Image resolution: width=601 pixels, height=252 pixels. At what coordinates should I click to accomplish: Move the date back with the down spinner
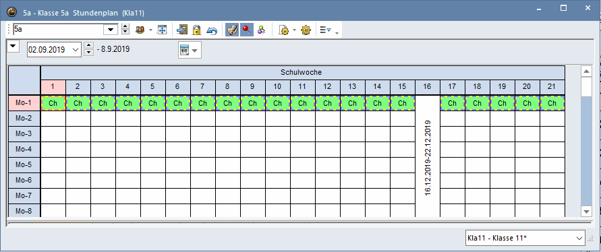click(x=88, y=53)
